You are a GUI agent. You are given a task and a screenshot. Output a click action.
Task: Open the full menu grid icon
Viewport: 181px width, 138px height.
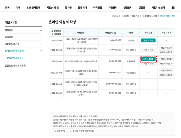click(174, 7)
